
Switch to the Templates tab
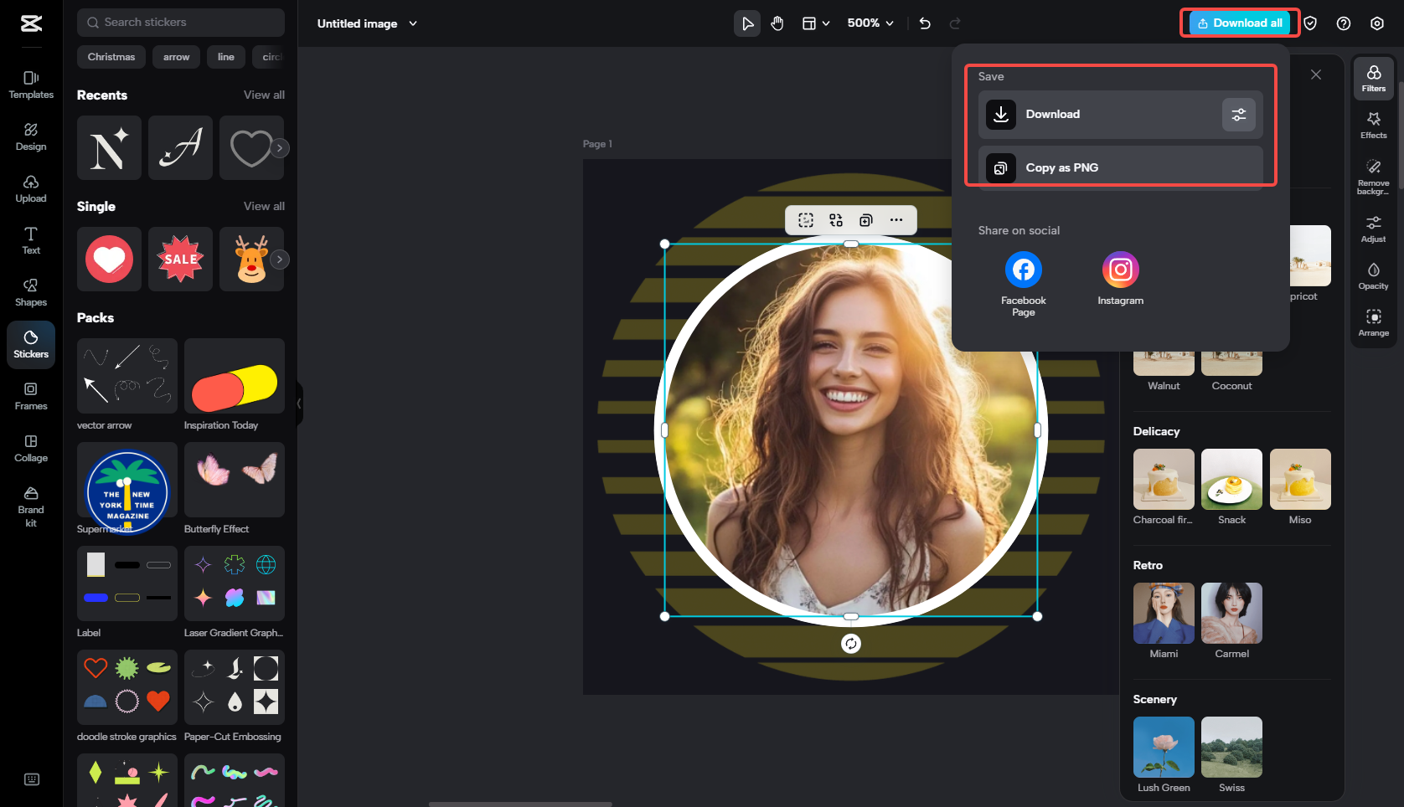click(31, 85)
